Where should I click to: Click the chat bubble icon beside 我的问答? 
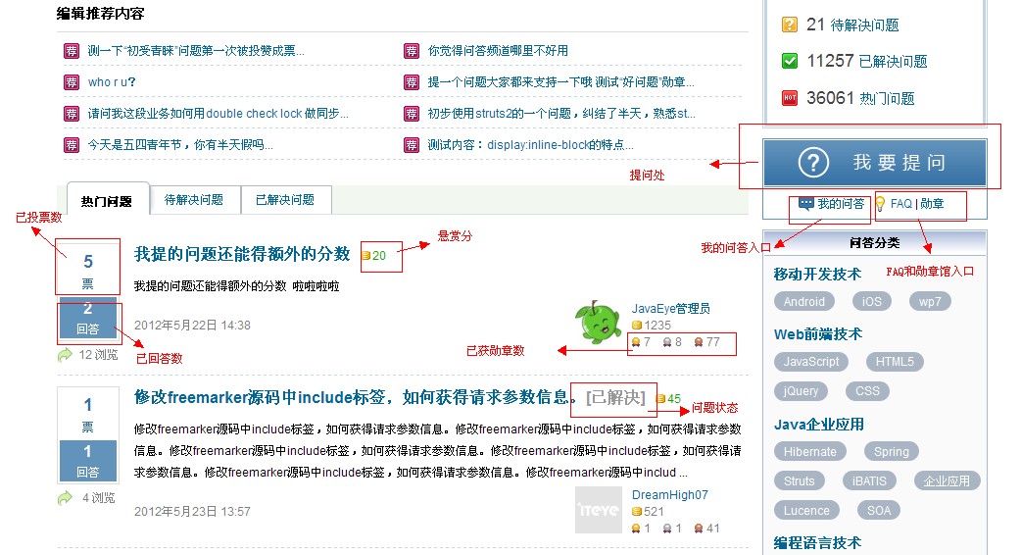[x=806, y=203]
